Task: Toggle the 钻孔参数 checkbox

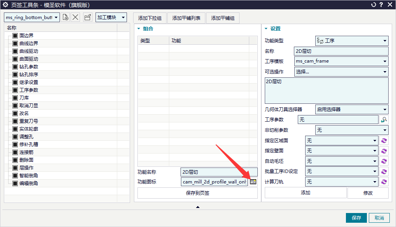Action: (x=15, y=67)
